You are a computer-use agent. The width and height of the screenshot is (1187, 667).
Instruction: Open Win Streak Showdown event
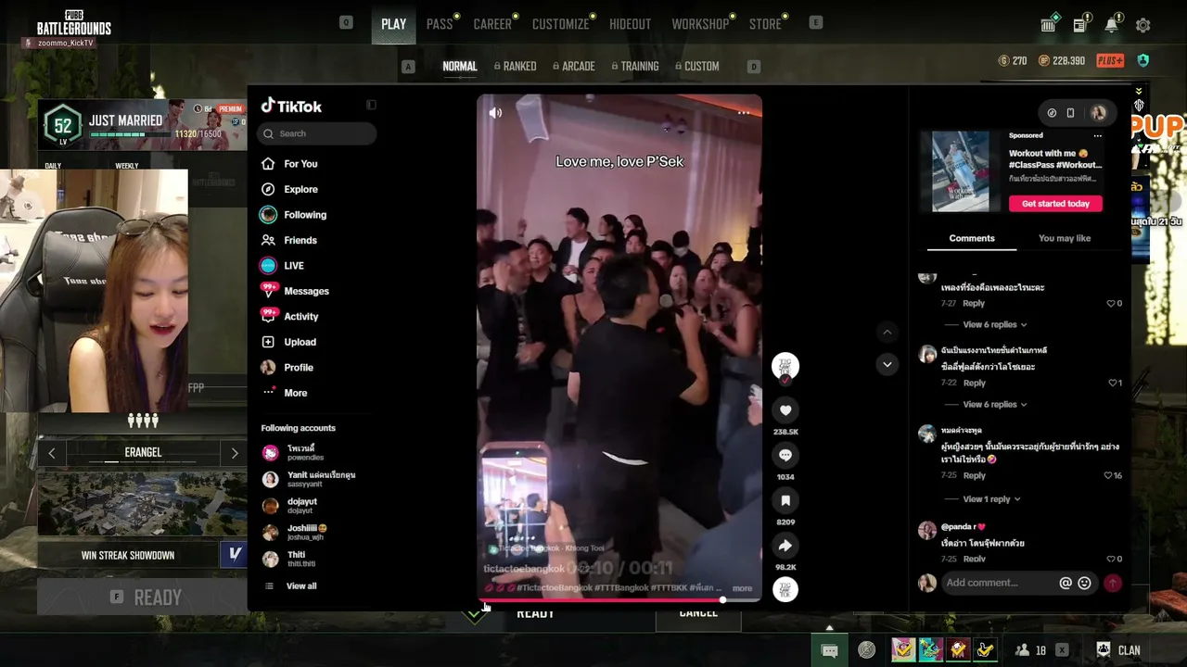(x=128, y=555)
